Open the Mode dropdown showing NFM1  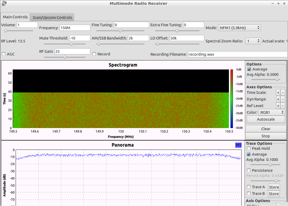pyautogui.click(x=239, y=27)
